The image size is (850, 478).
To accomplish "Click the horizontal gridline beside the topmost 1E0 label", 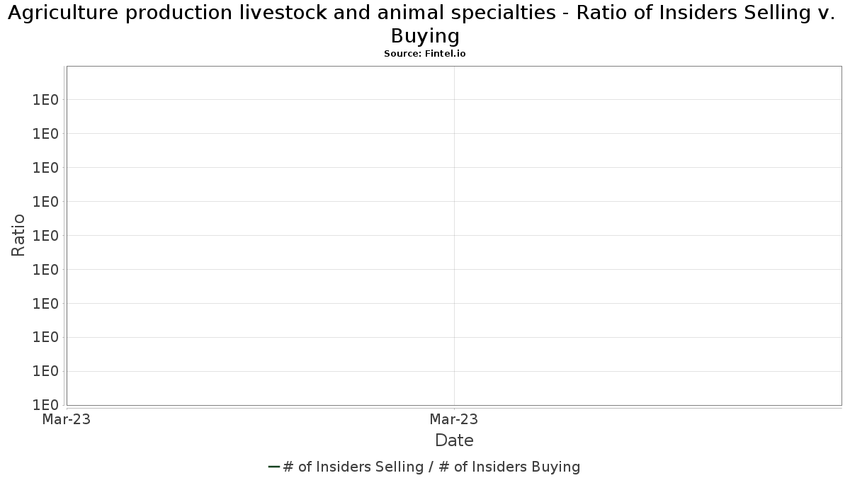I will pyautogui.click(x=454, y=99).
